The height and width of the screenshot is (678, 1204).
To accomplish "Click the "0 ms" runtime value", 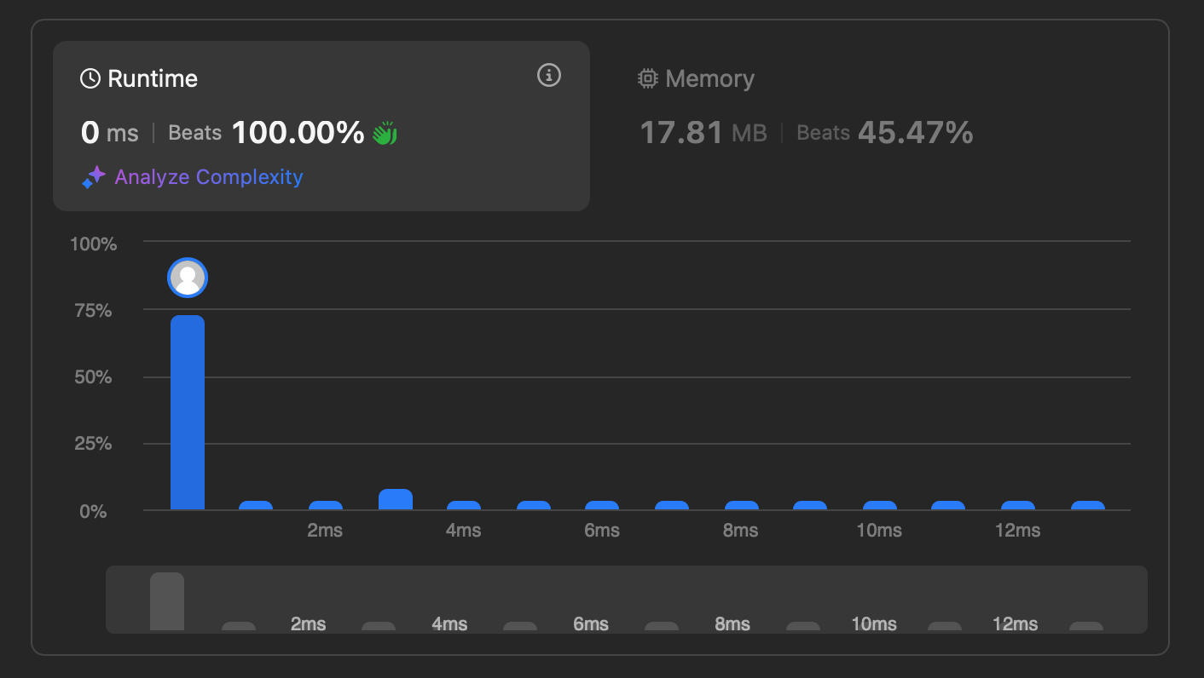I will pyautogui.click(x=109, y=133).
